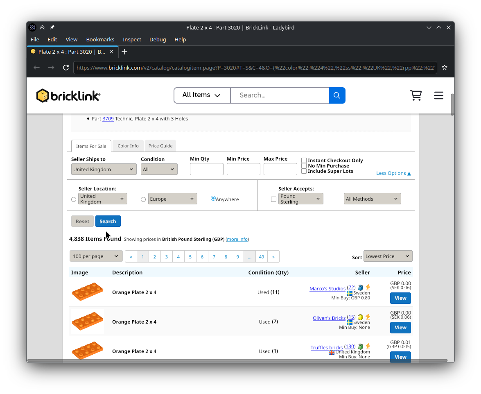This screenshot has width=481, height=394.
Task: Go to results page 49
Action: (261, 256)
